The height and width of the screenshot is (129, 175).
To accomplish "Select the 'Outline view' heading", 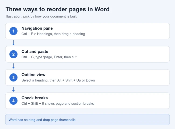I will point(33,75).
